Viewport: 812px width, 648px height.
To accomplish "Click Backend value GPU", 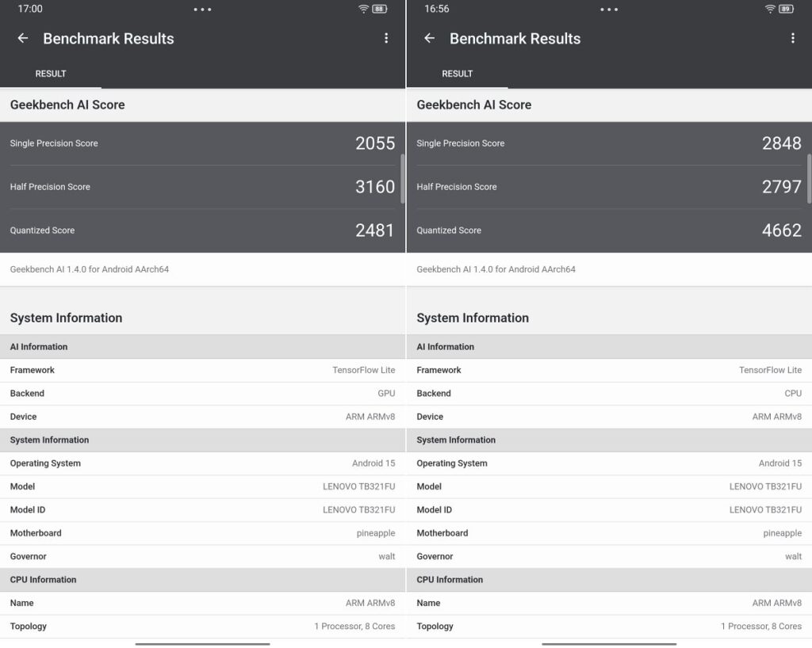I will pyautogui.click(x=386, y=394).
